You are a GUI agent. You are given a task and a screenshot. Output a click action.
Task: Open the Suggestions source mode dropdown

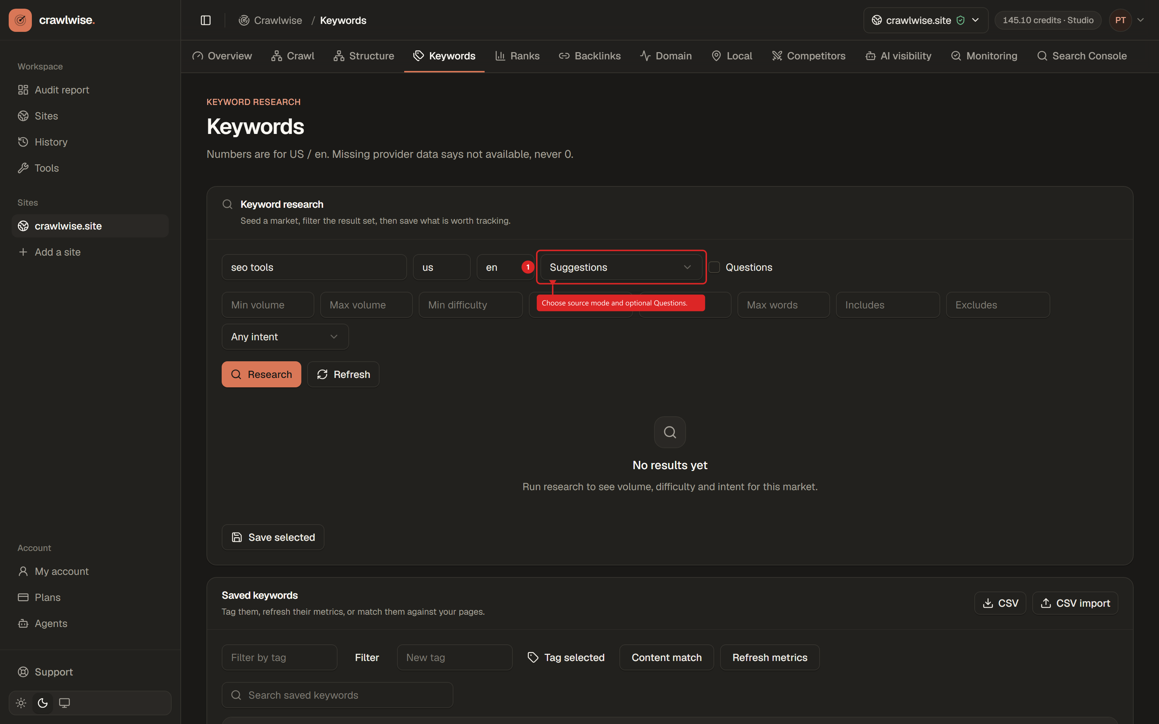click(x=621, y=267)
